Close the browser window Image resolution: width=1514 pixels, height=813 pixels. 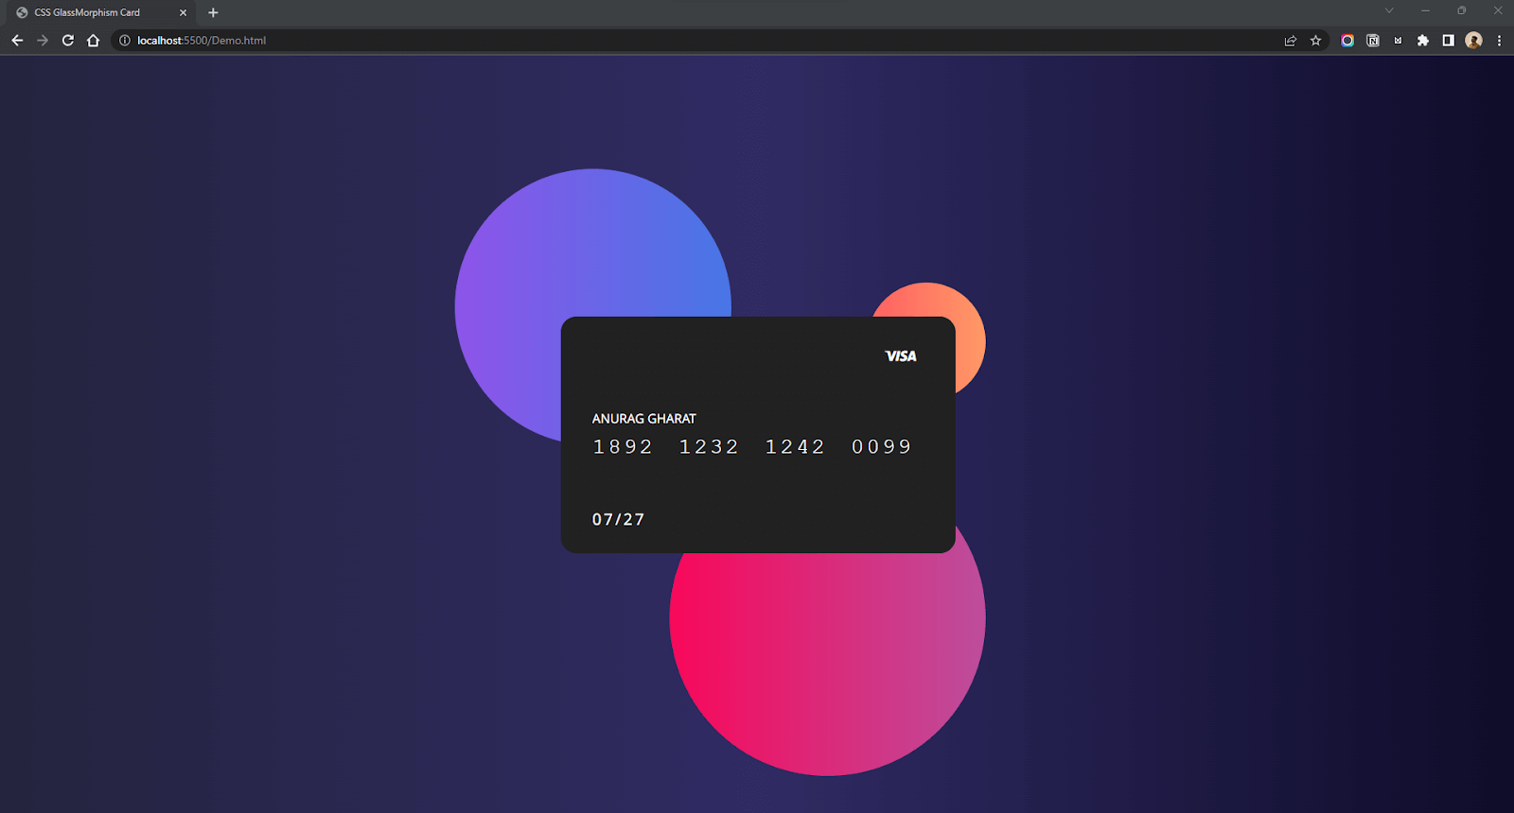(1498, 10)
